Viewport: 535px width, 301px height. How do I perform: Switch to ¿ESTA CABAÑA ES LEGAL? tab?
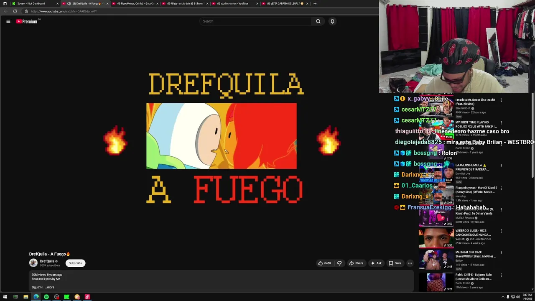285,3
